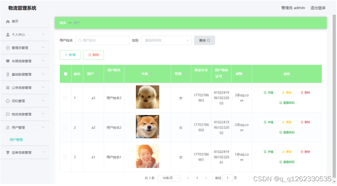Expand the 车辆信息管理 menu chevron
The width and height of the screenshot is (337, 186).
43,61
